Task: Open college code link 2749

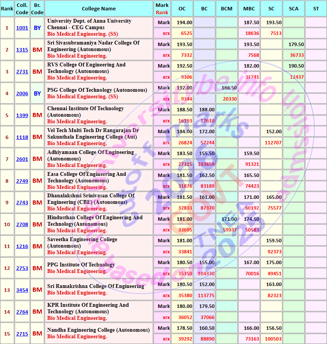Action: [x=22, y=181]
